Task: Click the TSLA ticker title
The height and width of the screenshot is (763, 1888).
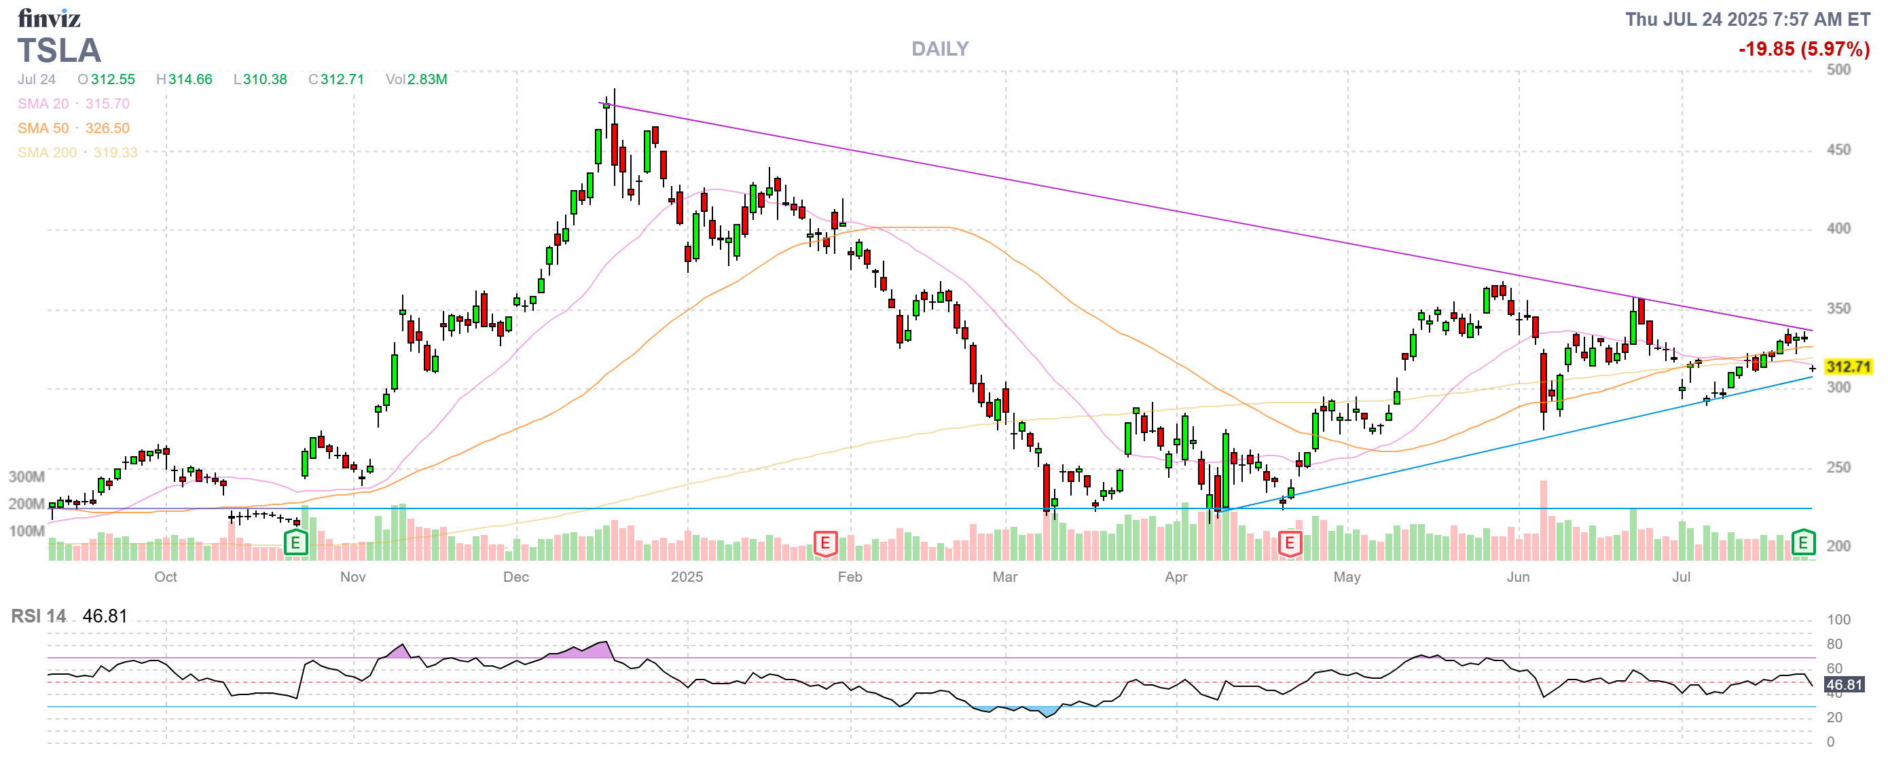Action: click(58, 50)
